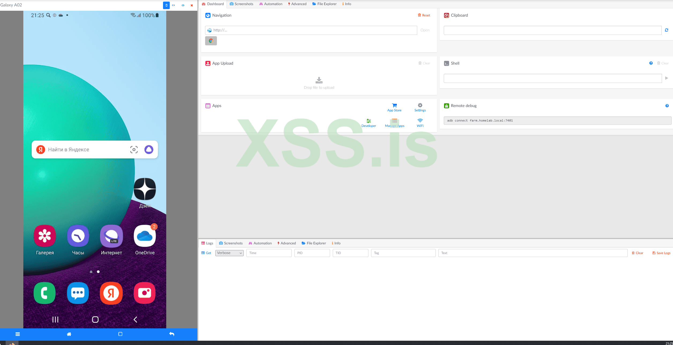The width and height of the screenshot is (673, 345).
Task: Open the OneDrive app on the phone
Action: 145,236
